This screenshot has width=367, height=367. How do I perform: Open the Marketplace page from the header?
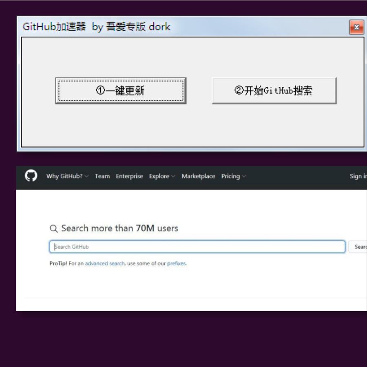[199, 176]
